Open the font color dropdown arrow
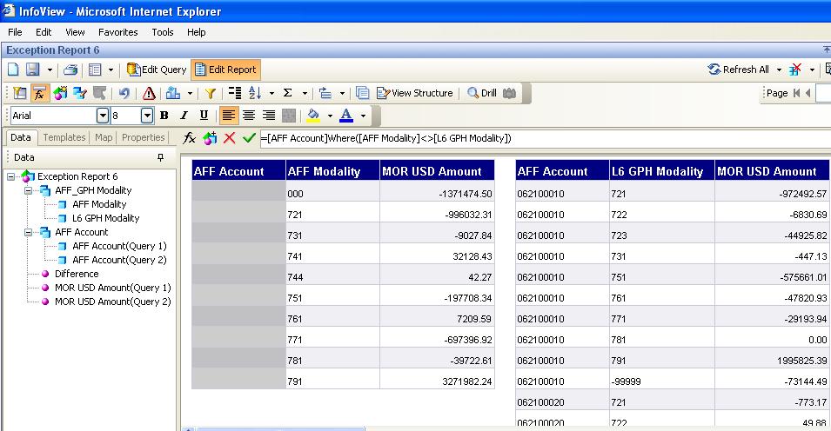 pyautogui.click(x=363, y=116)
